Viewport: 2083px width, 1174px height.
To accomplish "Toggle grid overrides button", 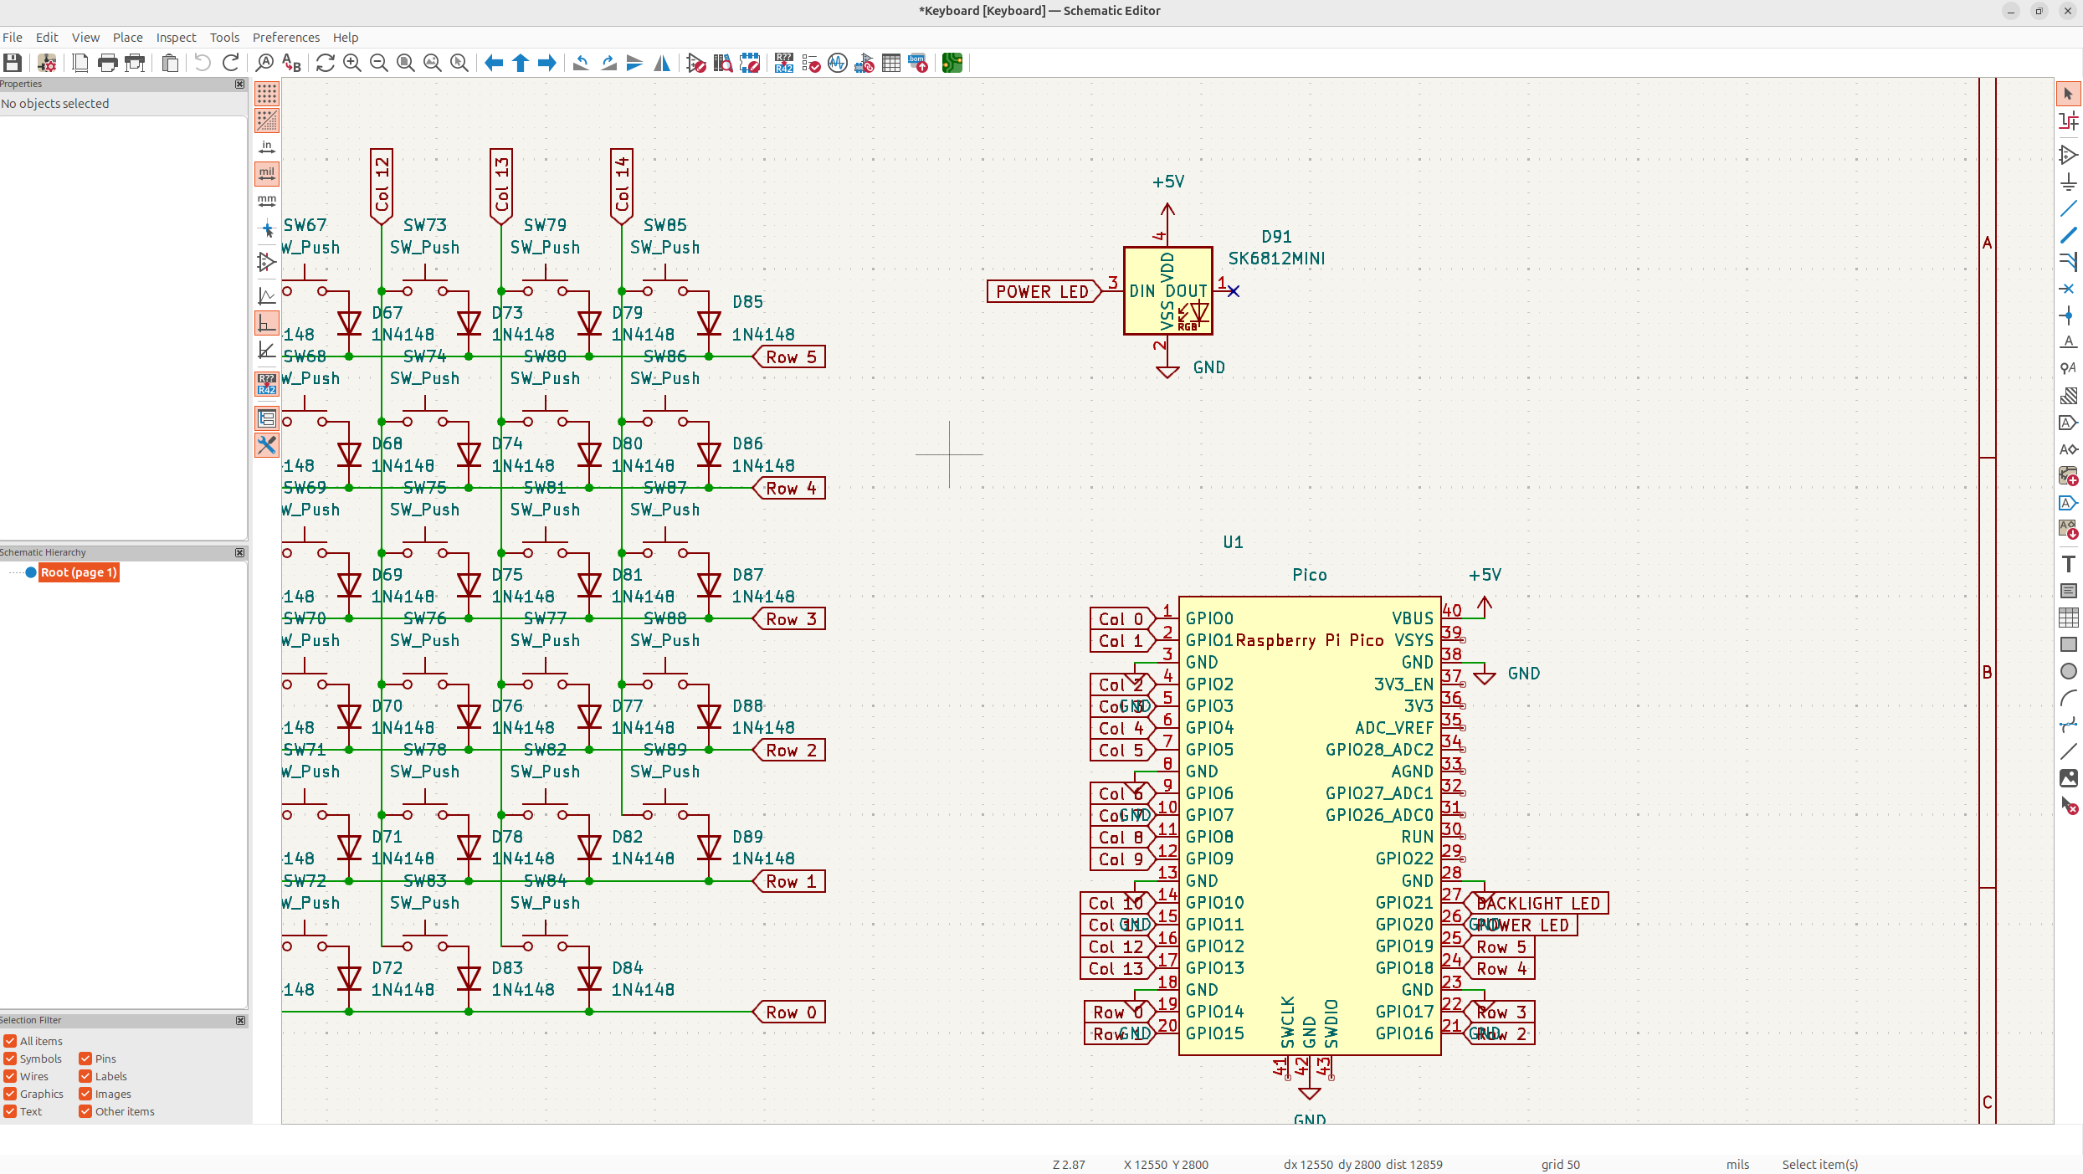I will tap(267, 120).
